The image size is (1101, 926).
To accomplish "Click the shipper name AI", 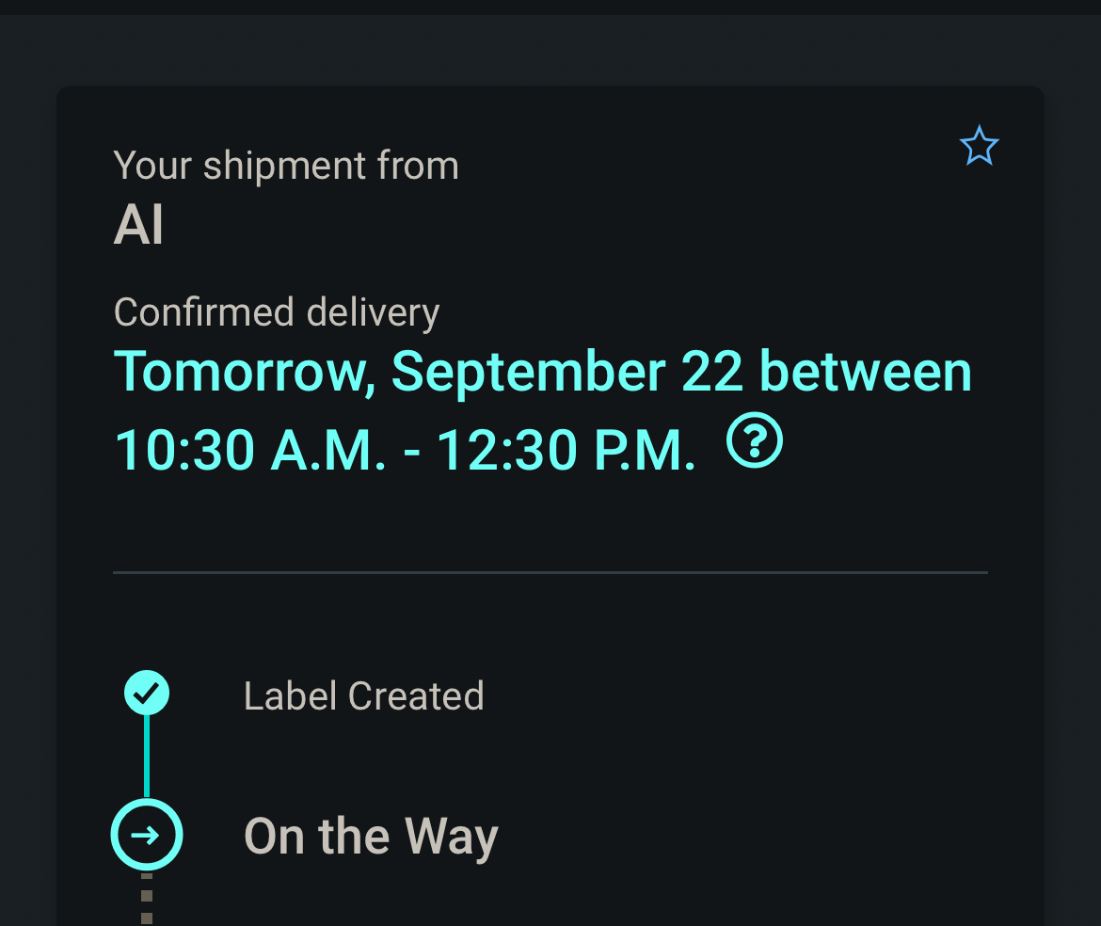I will [138, 226].
